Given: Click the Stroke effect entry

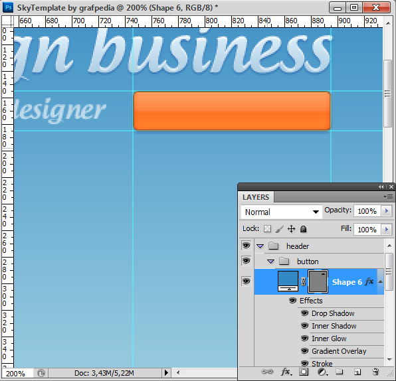Looking at the screenshot, I should (322, 364).
